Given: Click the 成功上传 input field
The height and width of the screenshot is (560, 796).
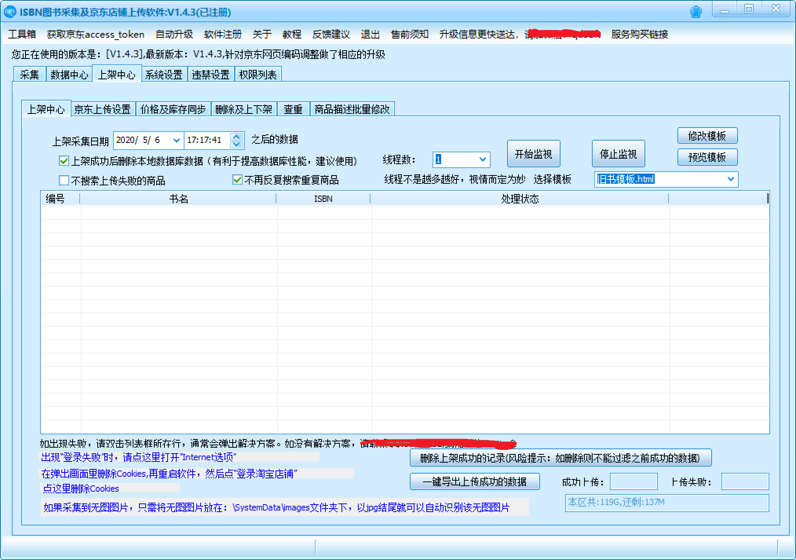Looking at the screenshot, I should (x=634, y=481).
